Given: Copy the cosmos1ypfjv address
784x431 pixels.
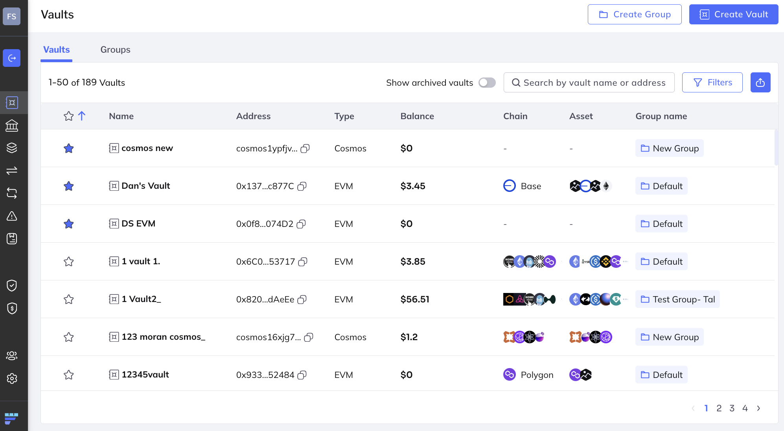Looking at the screenshot, I should click(x=305, y=148).
